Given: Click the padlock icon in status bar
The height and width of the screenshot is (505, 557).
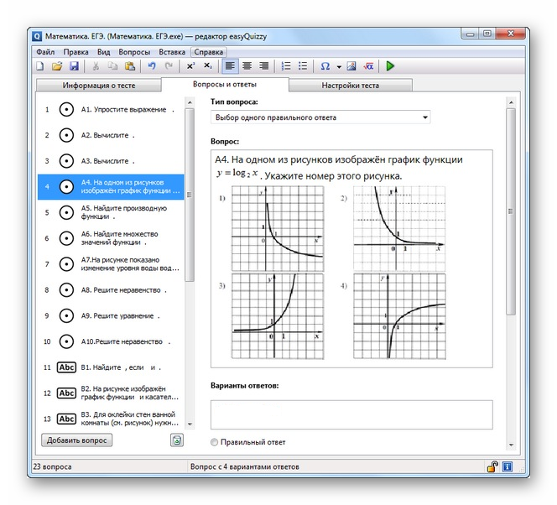Looking at the screenshot, I should [x=492, y=466].
